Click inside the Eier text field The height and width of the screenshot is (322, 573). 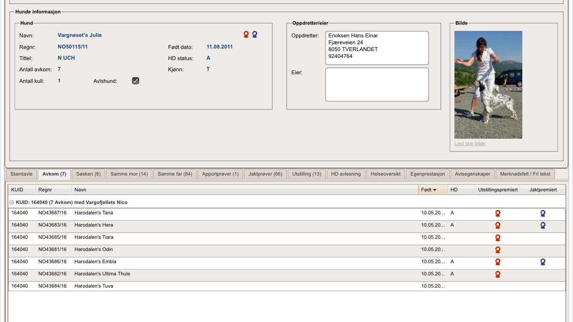[377, 85]
